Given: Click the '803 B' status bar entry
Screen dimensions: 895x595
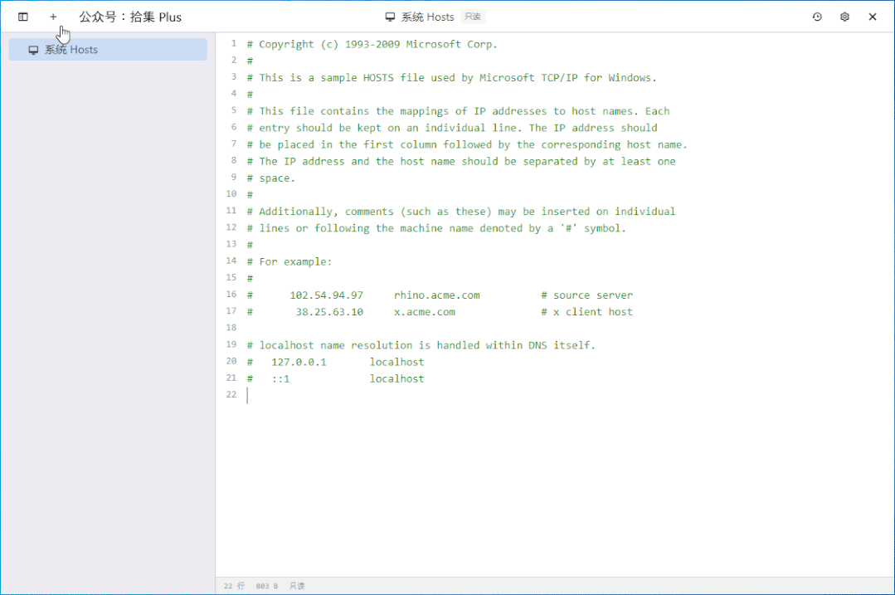Looking at the screenshot, I should 267,586.
